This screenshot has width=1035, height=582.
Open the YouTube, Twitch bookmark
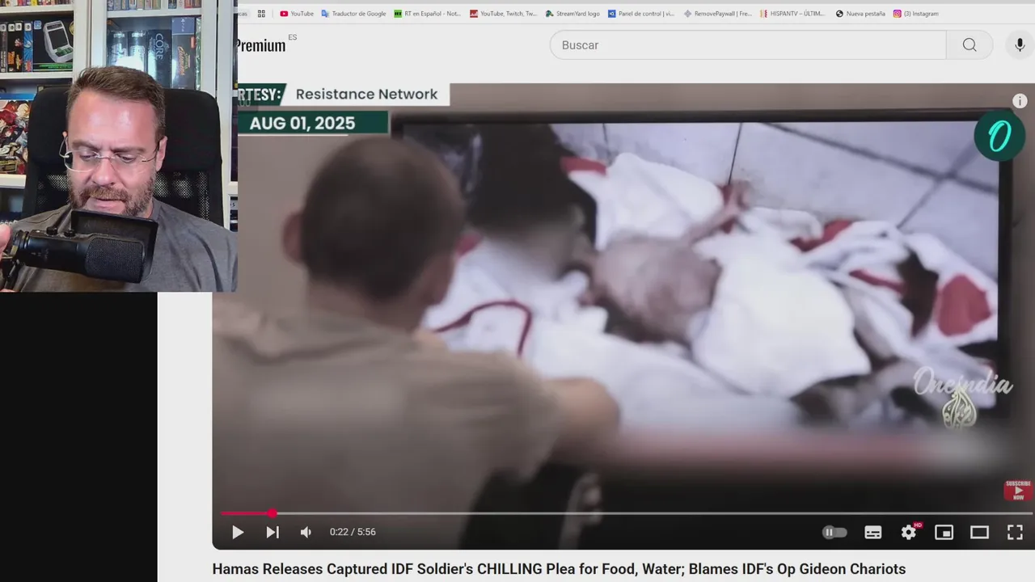(x=503, y=14)
